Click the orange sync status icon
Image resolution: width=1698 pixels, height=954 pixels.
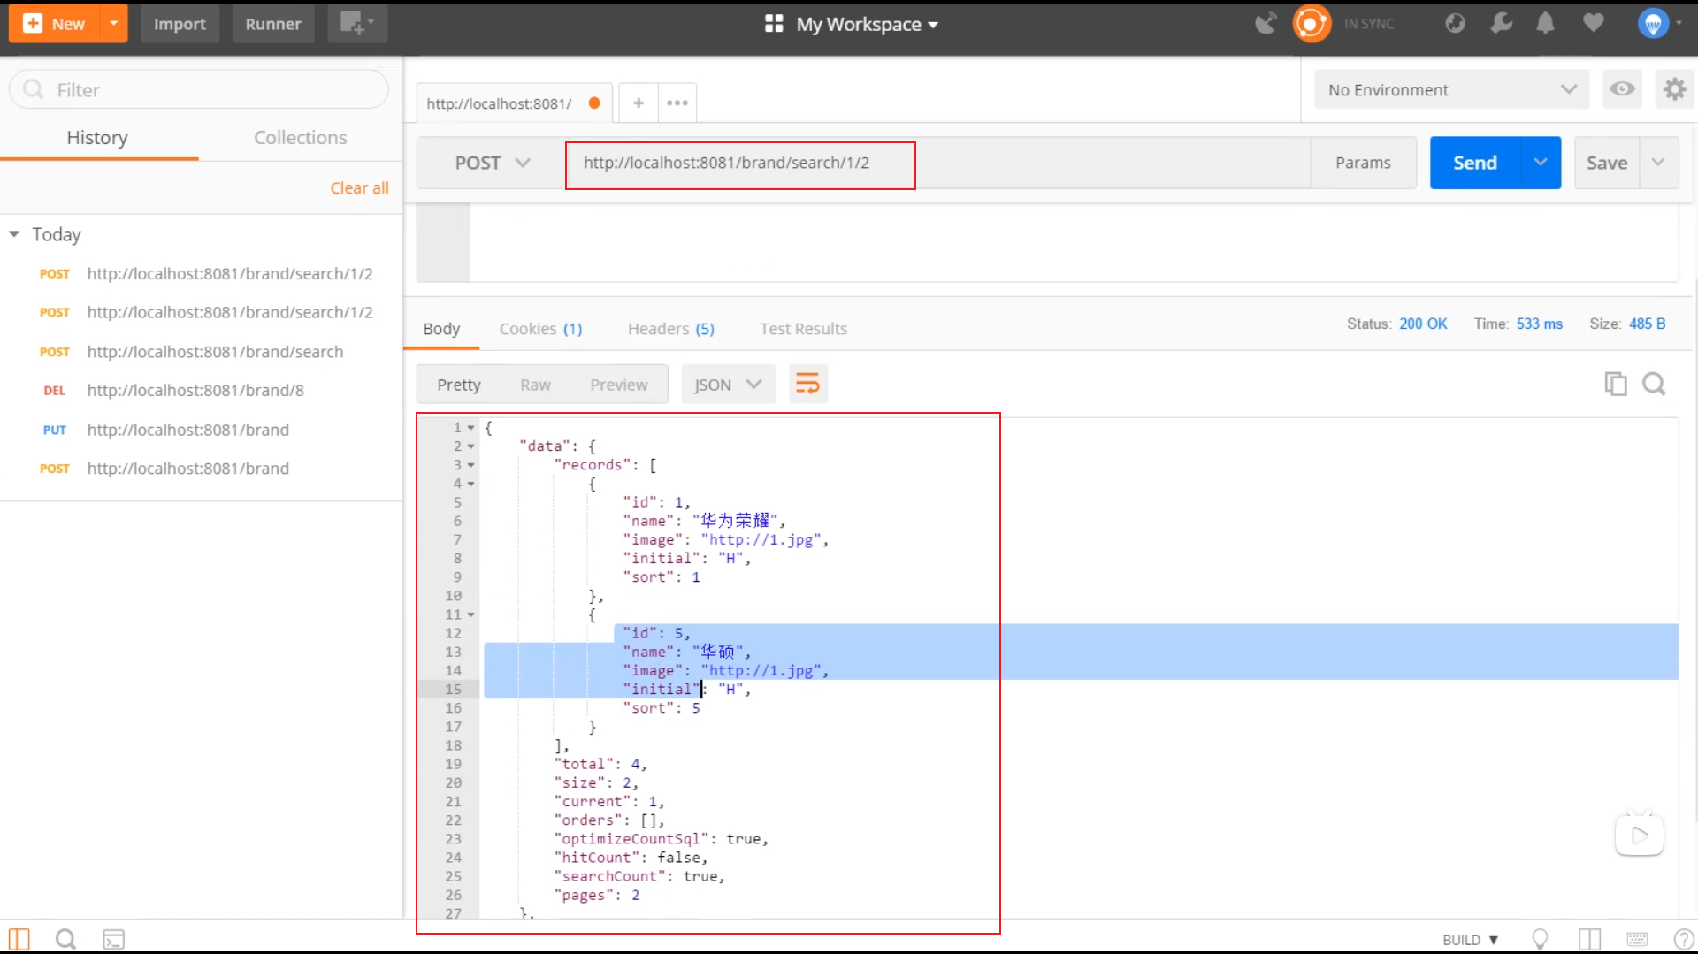tap(1312, 24)
